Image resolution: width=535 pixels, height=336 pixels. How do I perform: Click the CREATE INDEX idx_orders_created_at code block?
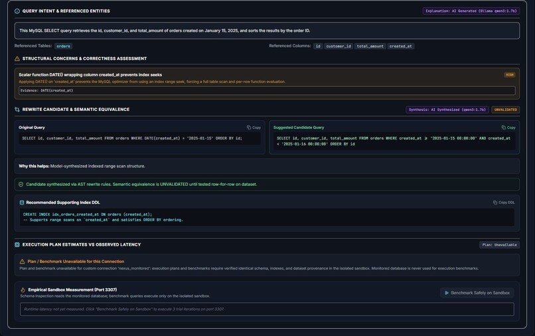(x=267, y=217)
